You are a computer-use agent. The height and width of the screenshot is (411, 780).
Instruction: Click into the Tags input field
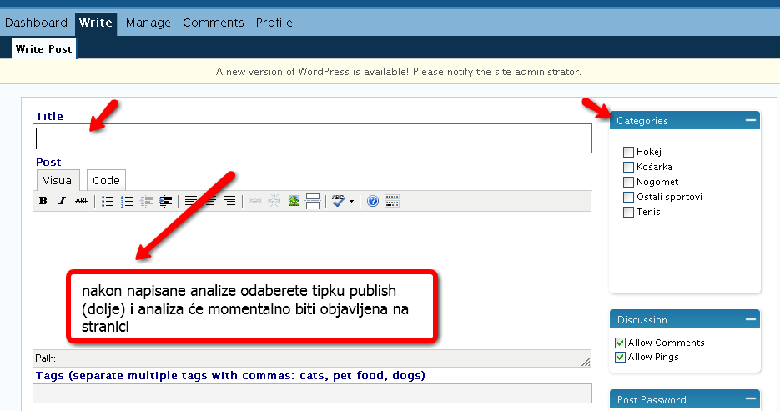(312, 393)
